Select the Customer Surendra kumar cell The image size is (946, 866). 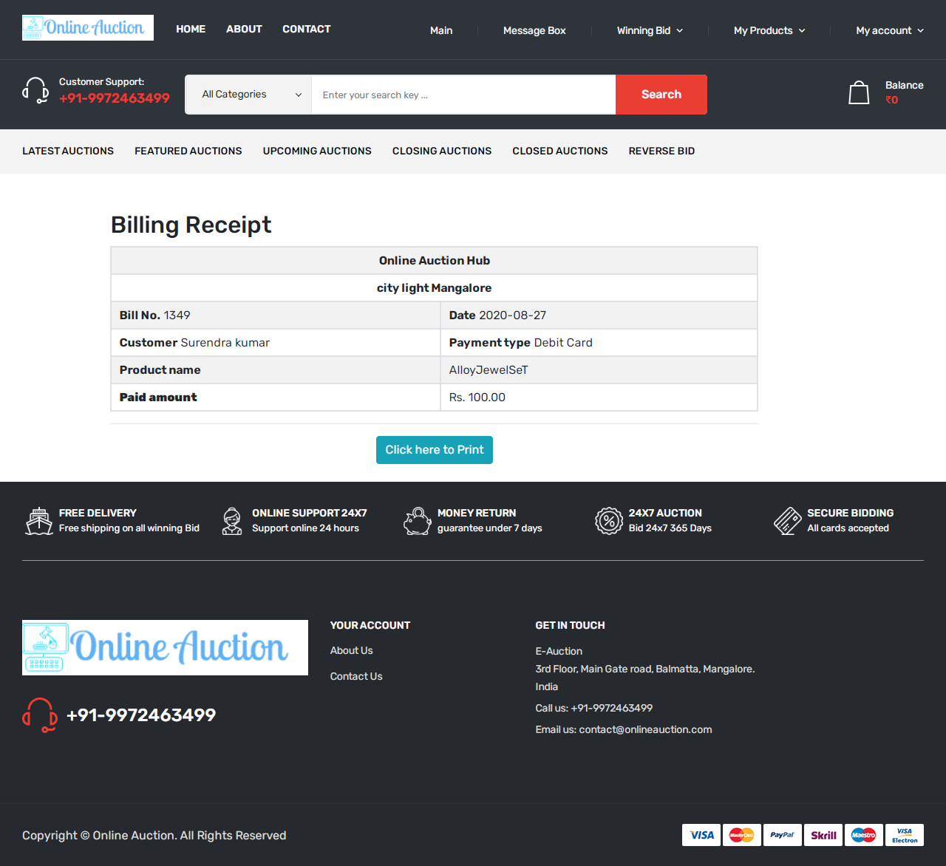tap(276, 343)
